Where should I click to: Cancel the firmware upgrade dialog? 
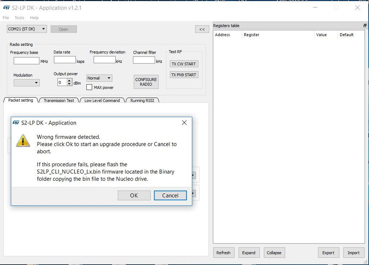point(170,196)
